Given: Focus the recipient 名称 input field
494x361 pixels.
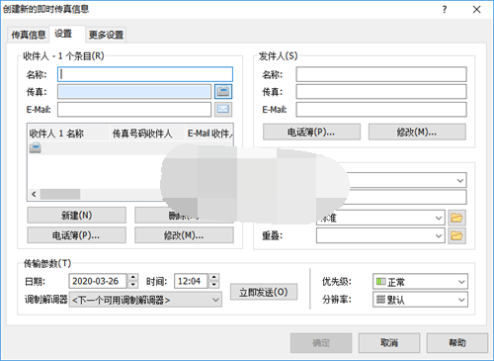Looking at the screenshot, I should click(x=145, y=74).
